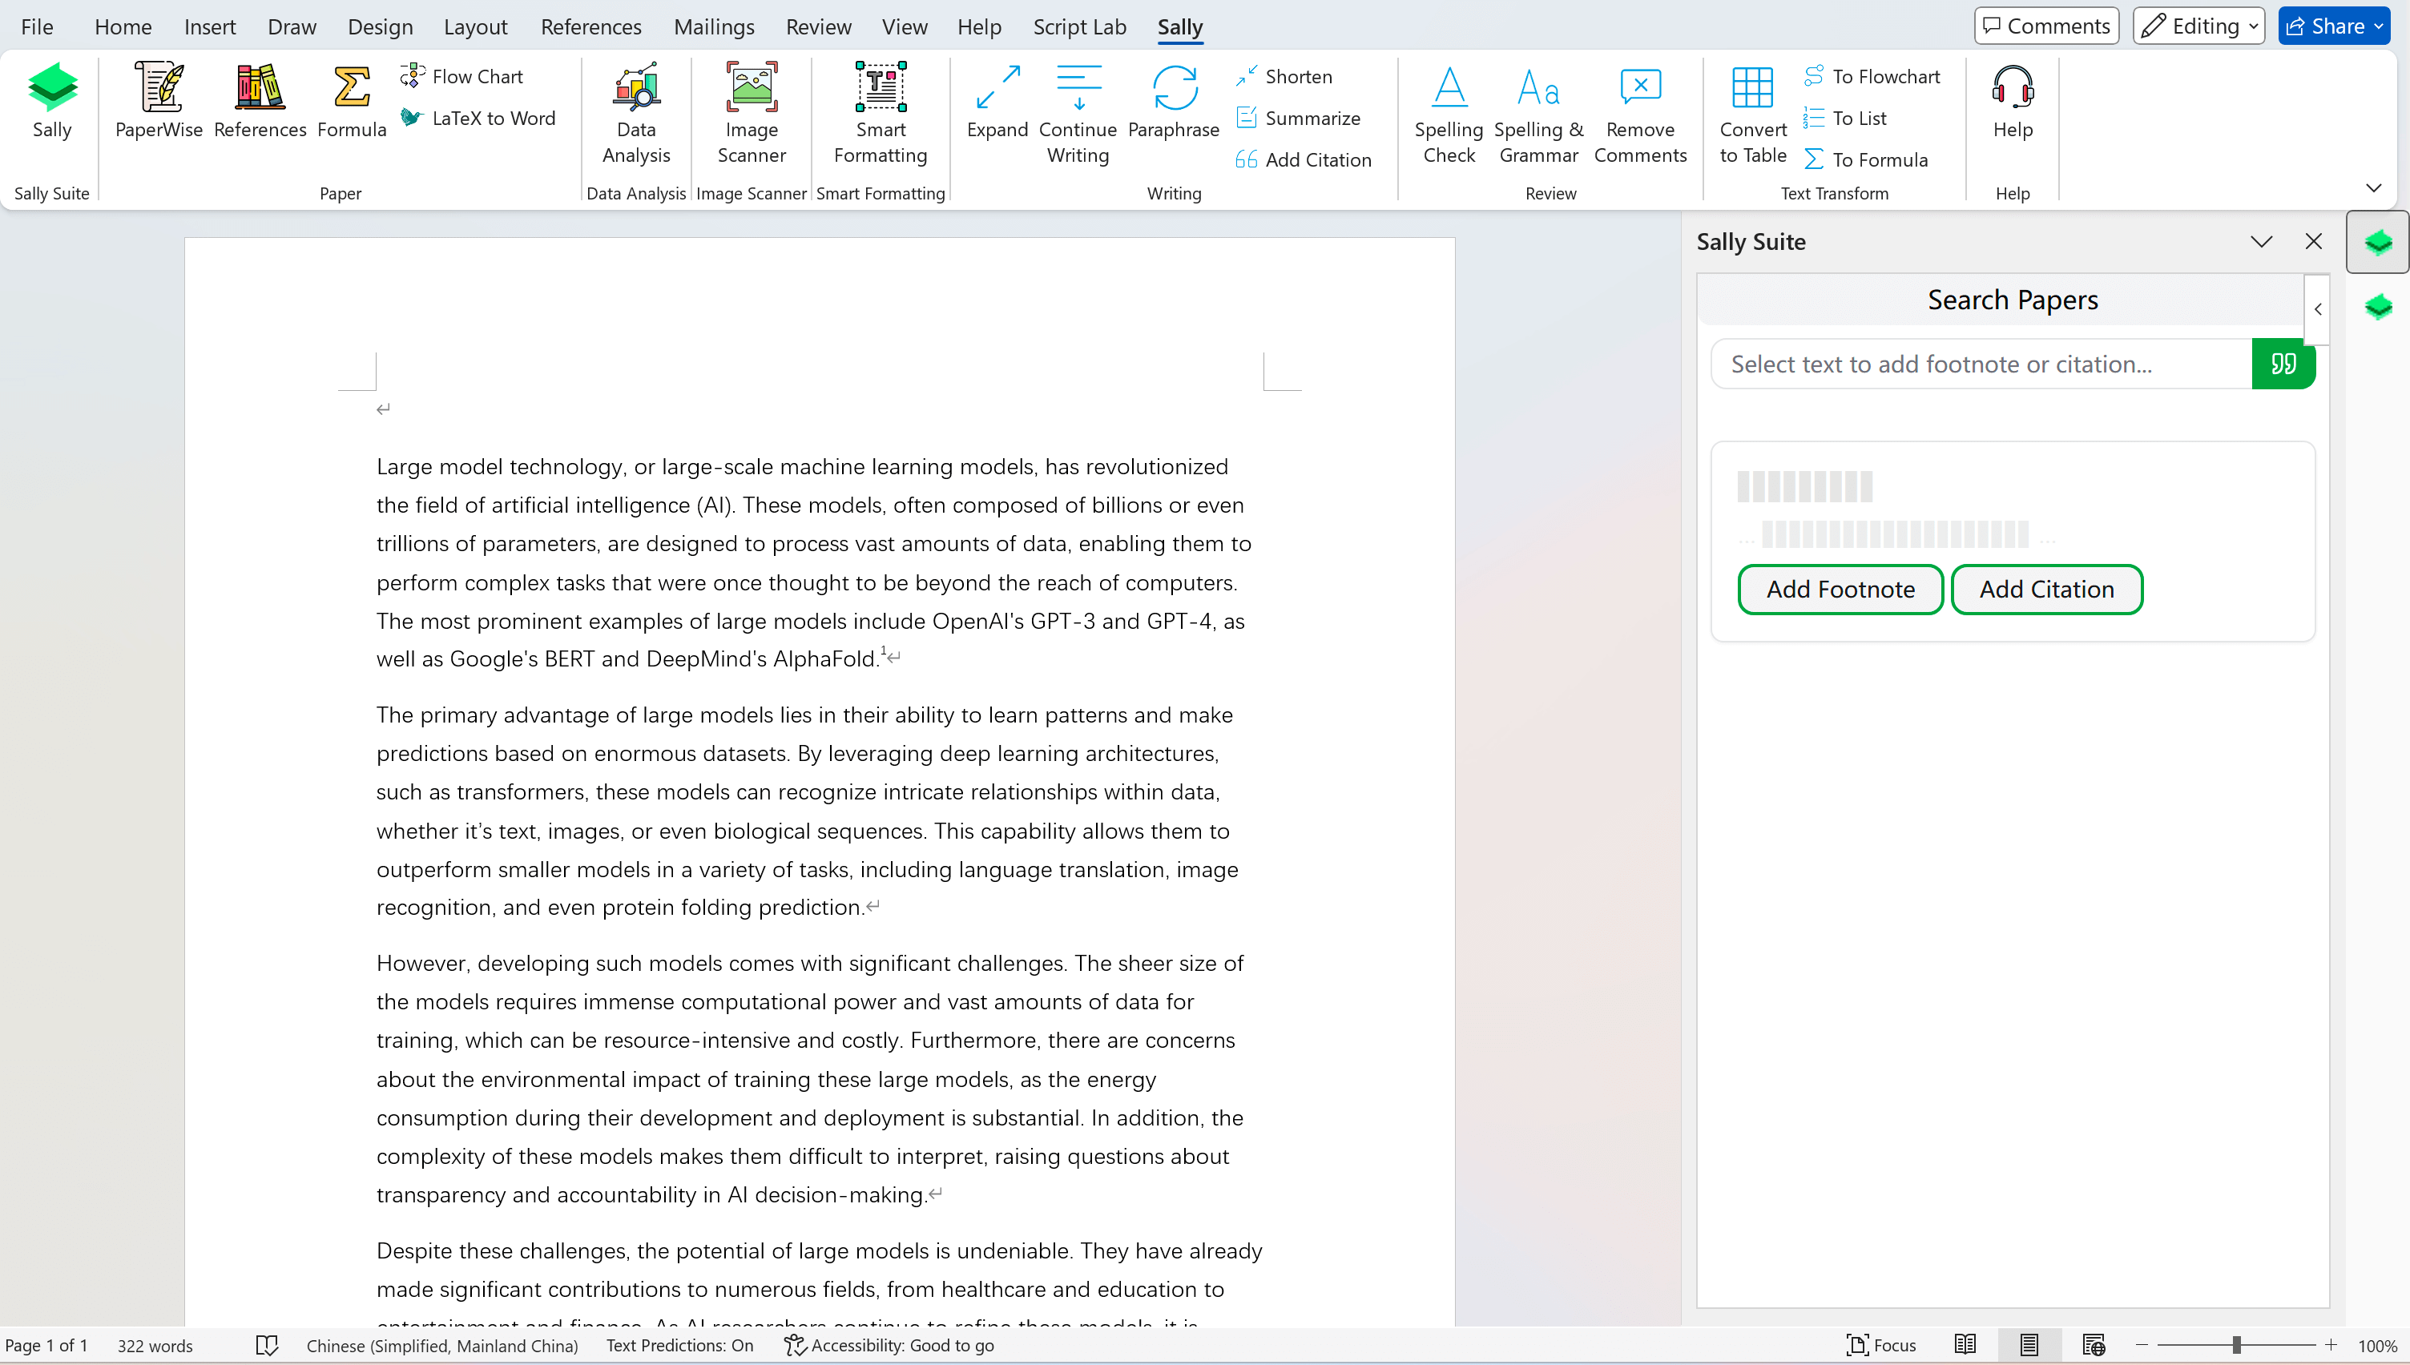Click Text Predictions: On status
This screenshot has width=2410, height=1365.
(679, 1345)
